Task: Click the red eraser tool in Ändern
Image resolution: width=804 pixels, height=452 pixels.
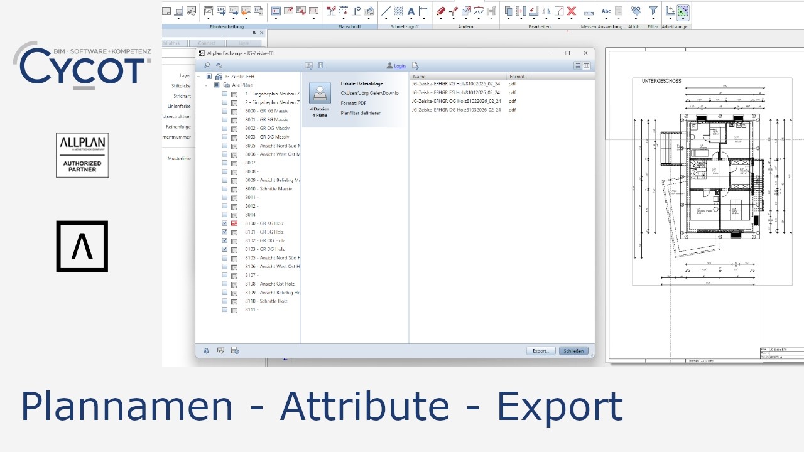Action: coord(441,11)
